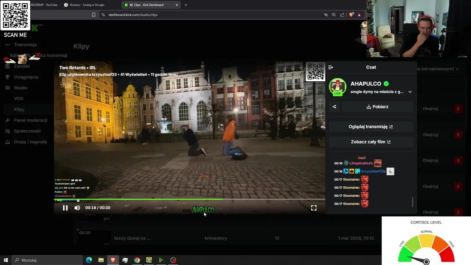This screenshot has width=471, height=265.
Task: Click the Panel moderacji hammer icon
Action: 7,120
